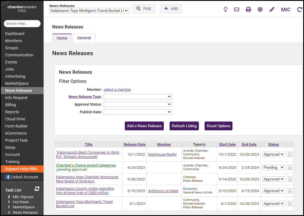
Task: Sort the table by Release Date column
Action: pyautogui.click(x=134, y=145)
